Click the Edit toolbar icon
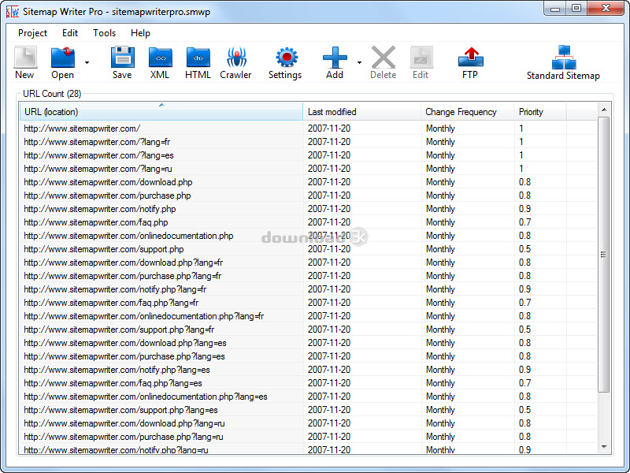The height and width of the screenshot is (473, 630). click(x=421, y=57)
